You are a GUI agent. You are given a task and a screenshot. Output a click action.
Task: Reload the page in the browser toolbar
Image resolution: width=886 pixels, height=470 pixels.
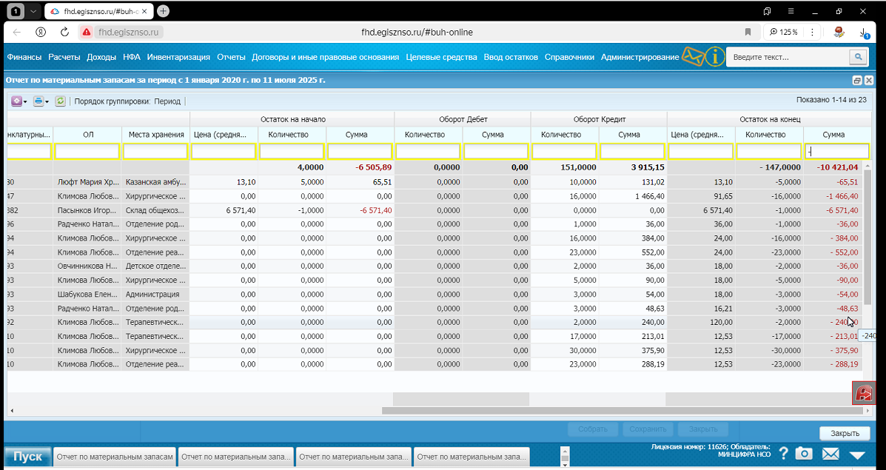(64, 33)
